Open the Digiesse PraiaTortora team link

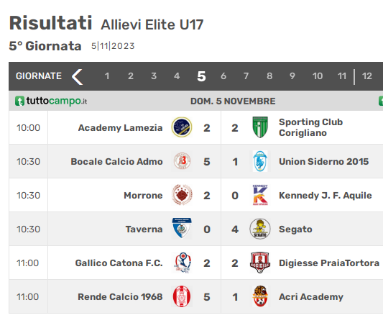(329, 263)
